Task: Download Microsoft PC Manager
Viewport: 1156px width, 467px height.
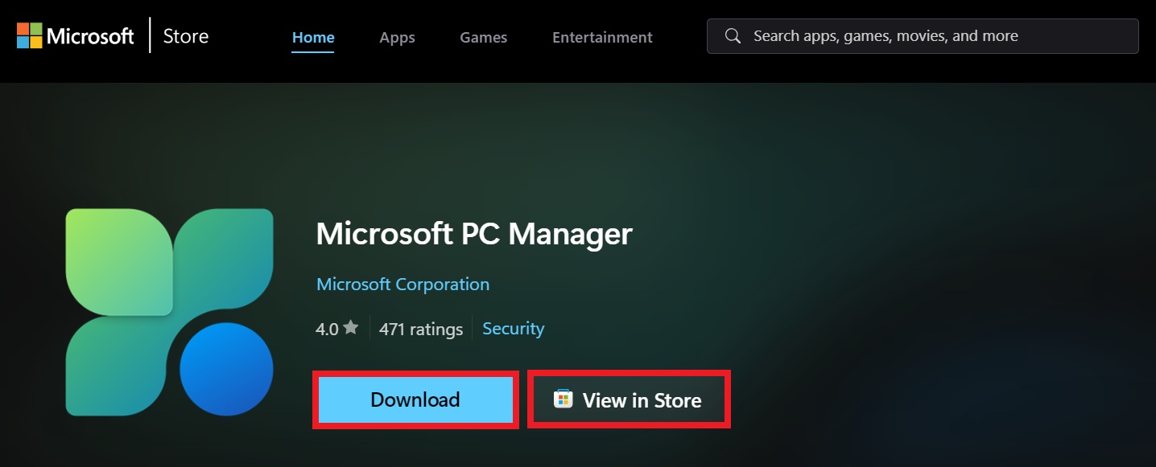Action: coord(415,399)
